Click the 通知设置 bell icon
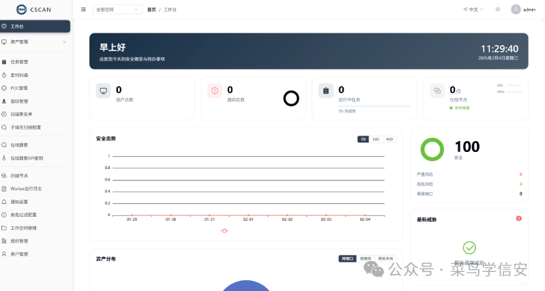Viewport: 545px width, 291px height. (x=4, y=202)
